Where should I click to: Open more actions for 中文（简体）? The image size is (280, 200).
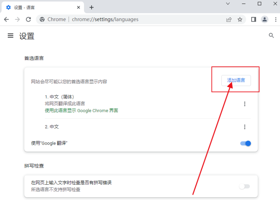[x=245, y=104]
